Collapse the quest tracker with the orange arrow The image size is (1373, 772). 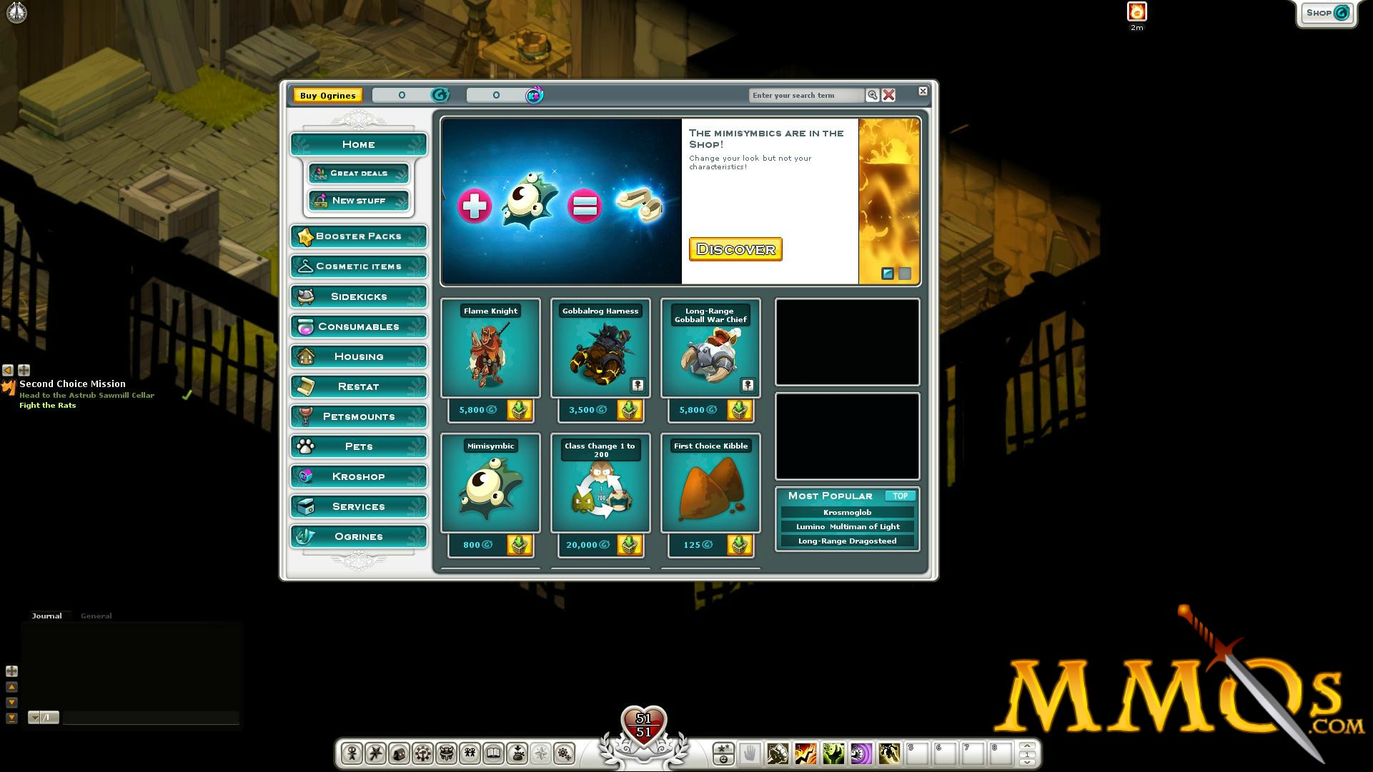click(x=8, y=370)
